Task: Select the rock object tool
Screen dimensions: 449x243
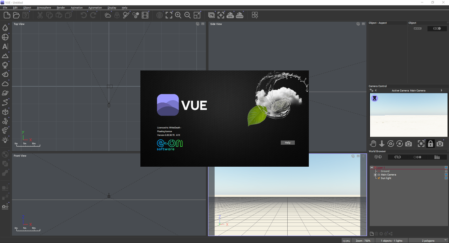Action: pyautogui.click(x=5, y=75)
